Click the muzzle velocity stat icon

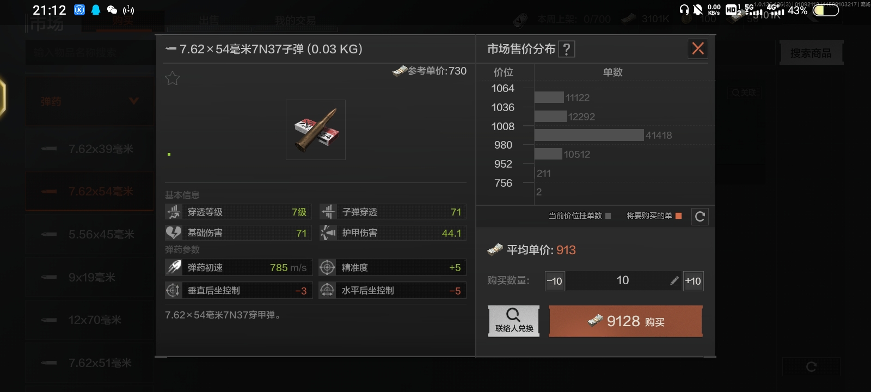click(x=174, y=267)
